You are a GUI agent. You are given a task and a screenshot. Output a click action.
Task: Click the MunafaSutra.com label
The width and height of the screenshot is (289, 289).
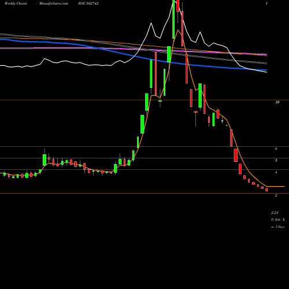point(54,3)
